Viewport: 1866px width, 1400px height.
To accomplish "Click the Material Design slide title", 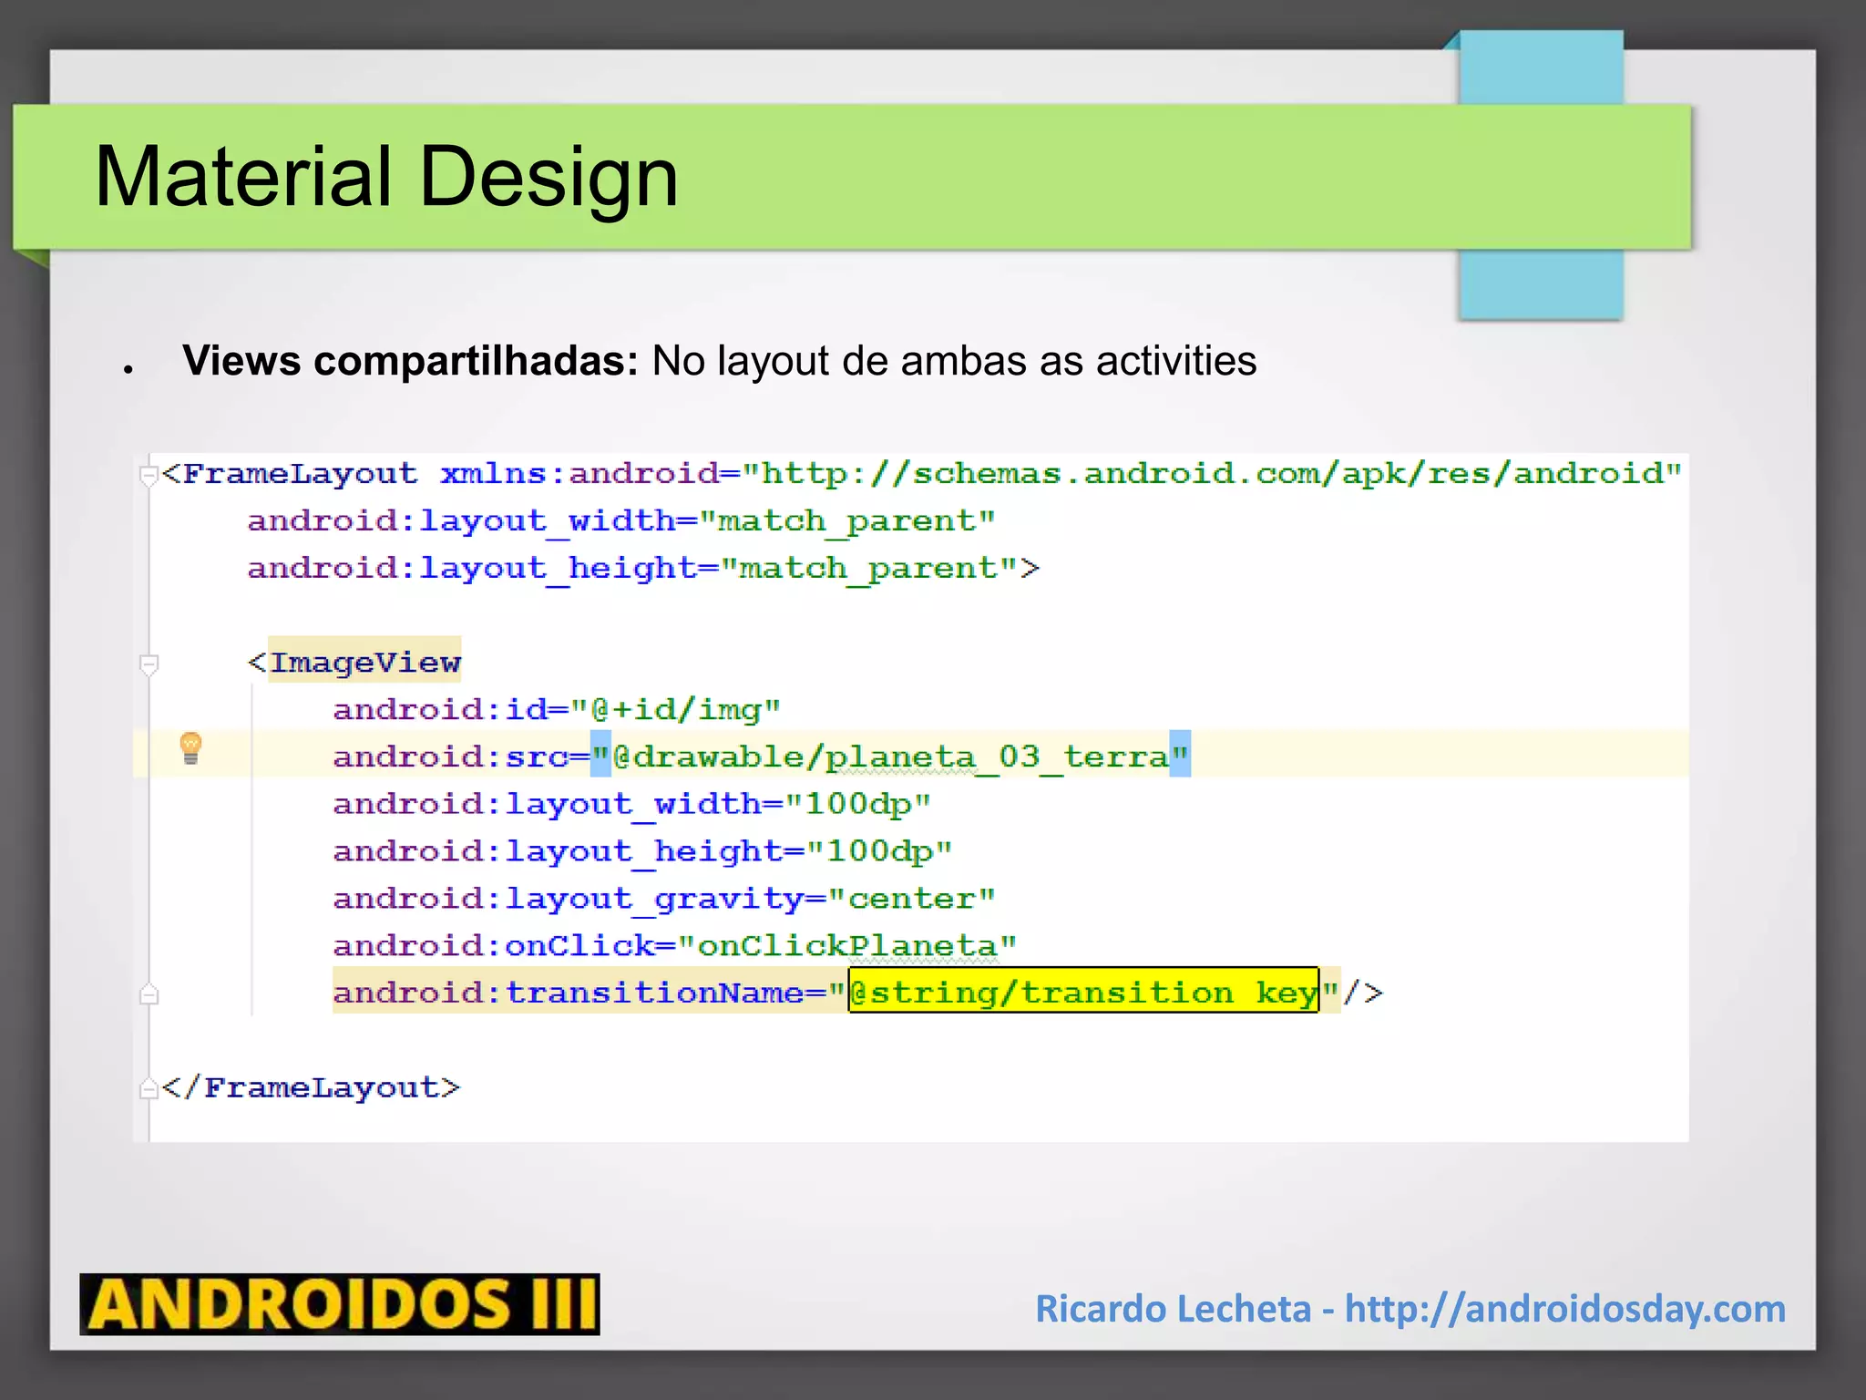I will (x=386, y=176).
